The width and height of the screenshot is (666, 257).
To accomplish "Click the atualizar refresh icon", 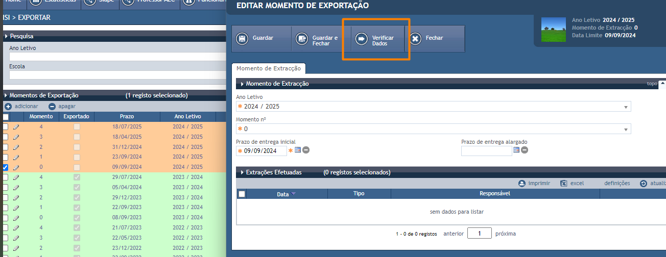I will pyautogui.click(x=644, y=184).
